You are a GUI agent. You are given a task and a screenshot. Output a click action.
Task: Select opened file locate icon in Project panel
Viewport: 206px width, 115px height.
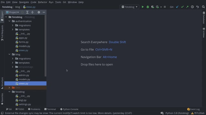(x=22, y=12)
